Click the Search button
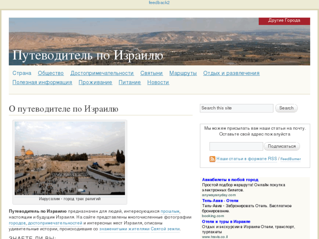The width and height of the screenshot is (319, 239). 286,108
